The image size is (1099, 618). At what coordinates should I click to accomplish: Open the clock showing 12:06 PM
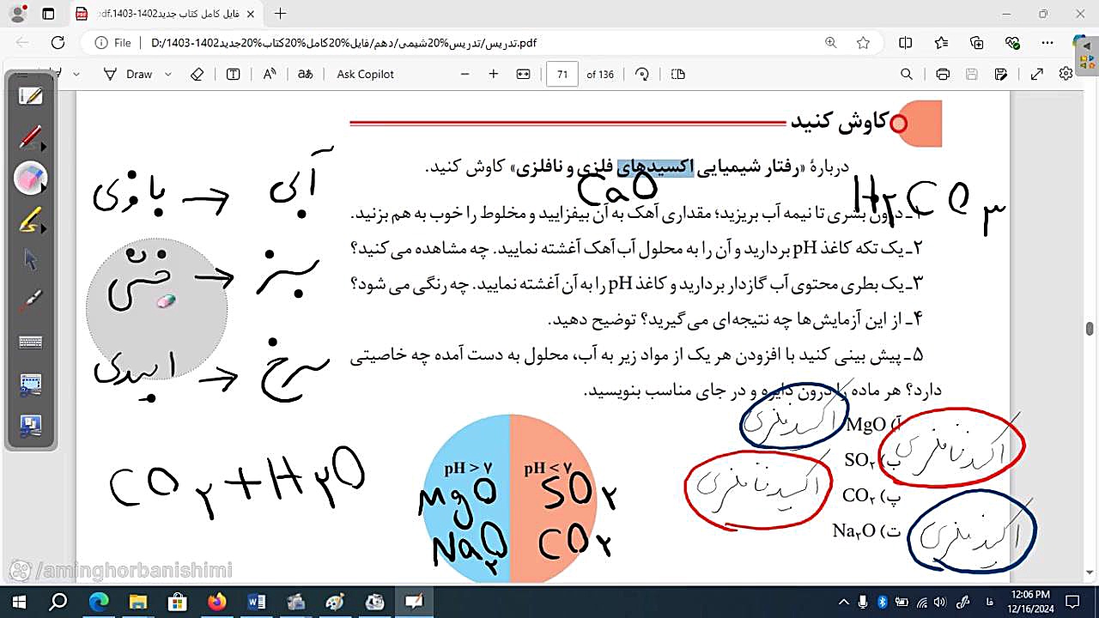coord(1030,602)
